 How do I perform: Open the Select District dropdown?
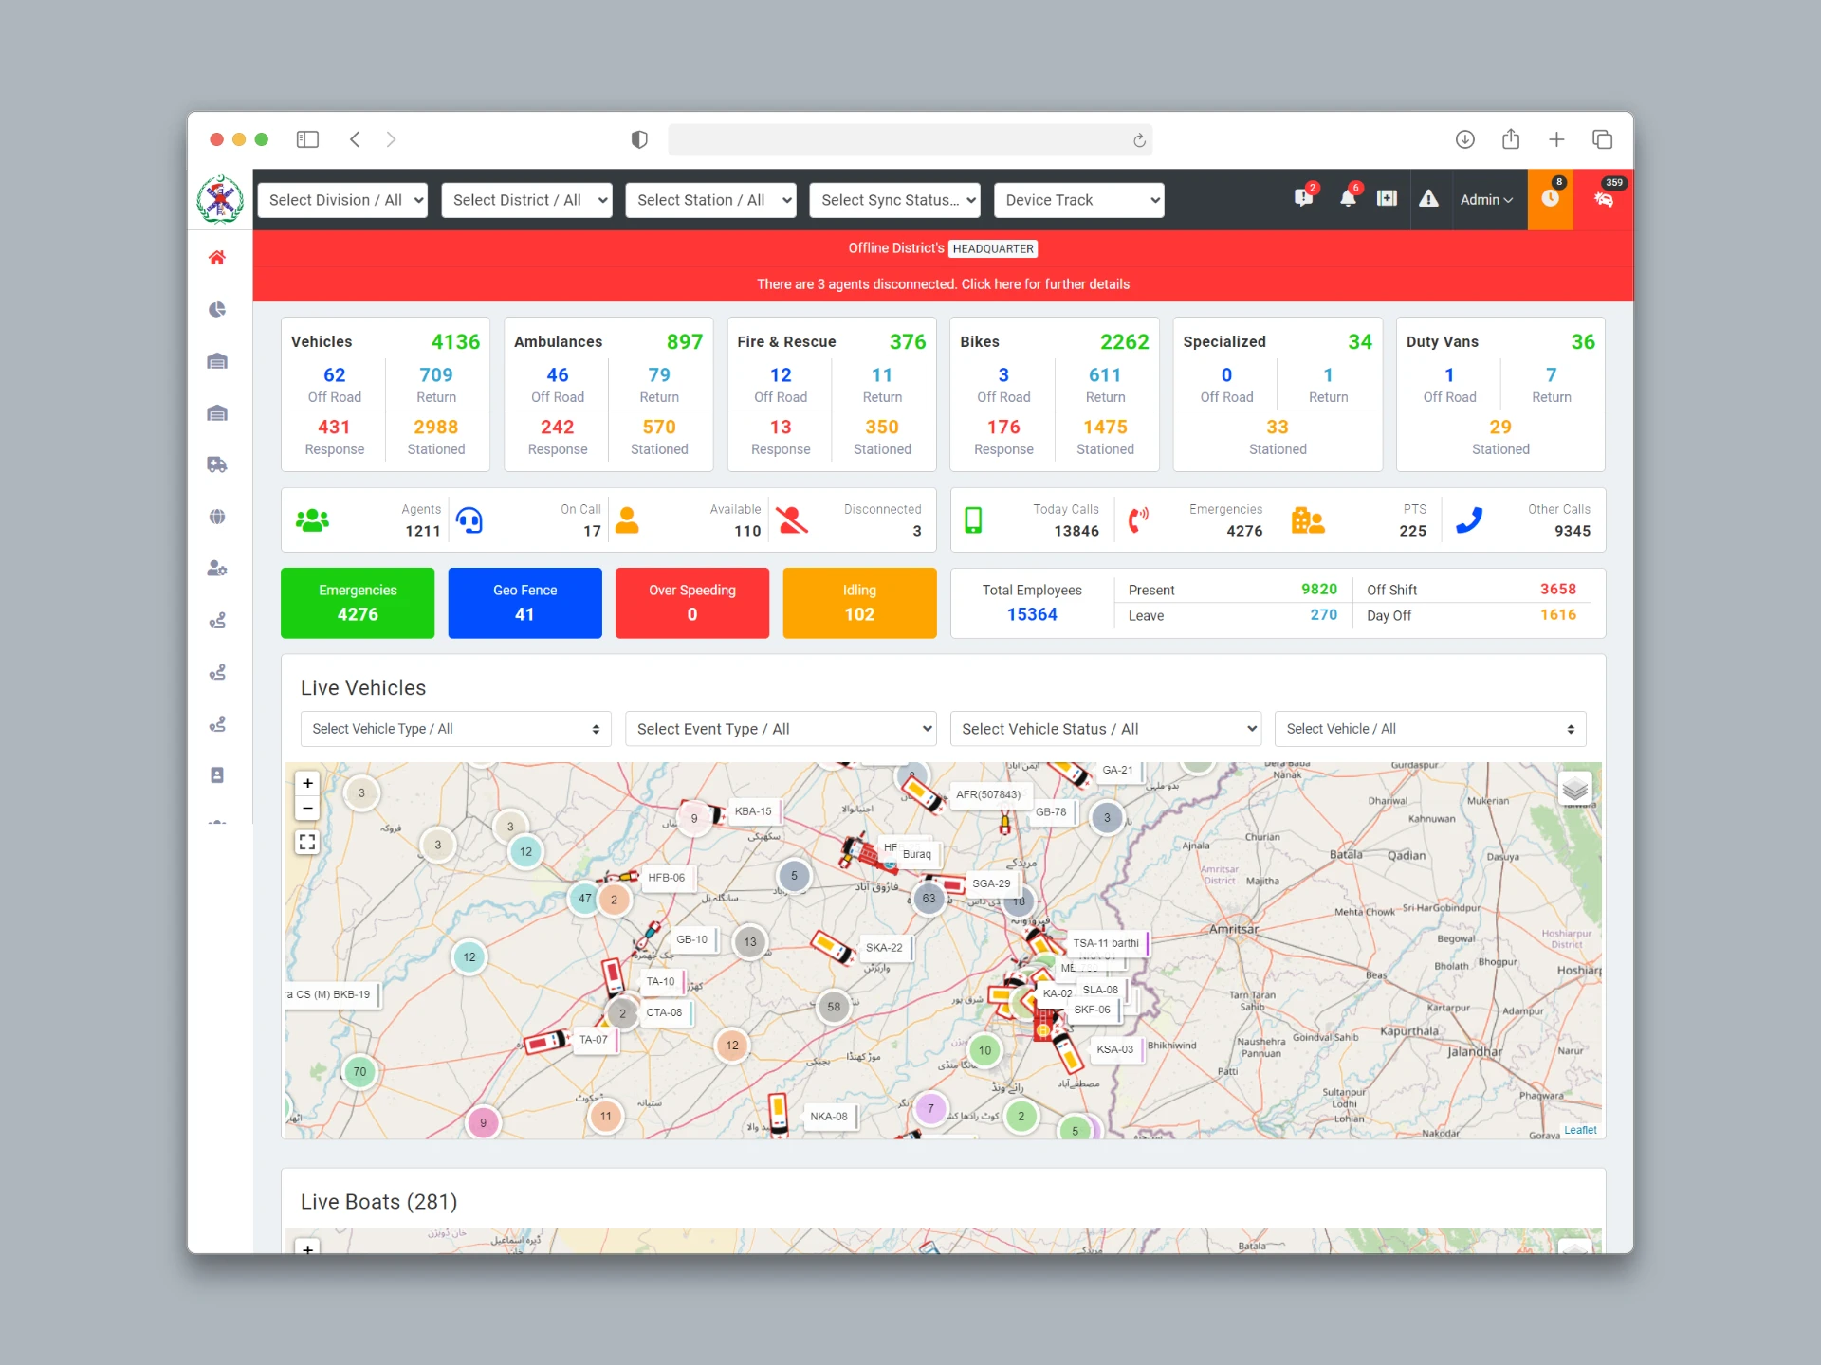coord(526,200)
